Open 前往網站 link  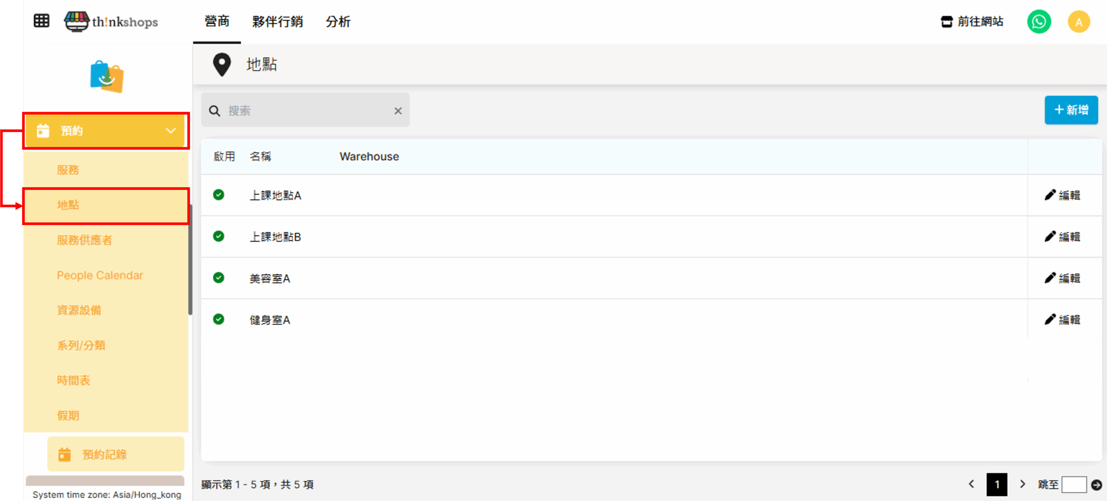pos(972,22)
